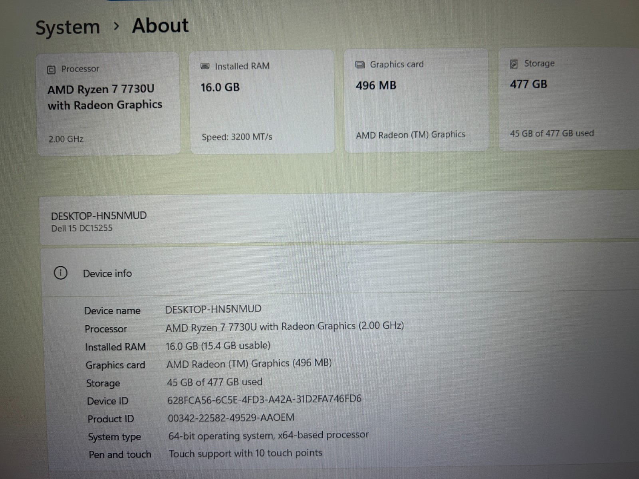Select the Storage row used value

click(x=214, y=382)
